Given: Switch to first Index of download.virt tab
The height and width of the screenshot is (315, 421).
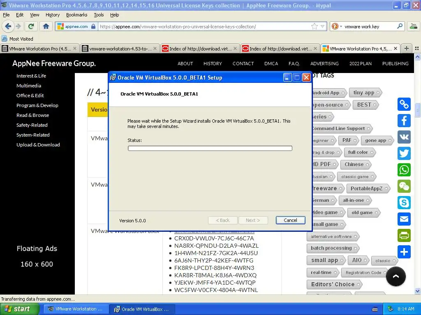Looking at the screenshot, I should coord(200,48).
